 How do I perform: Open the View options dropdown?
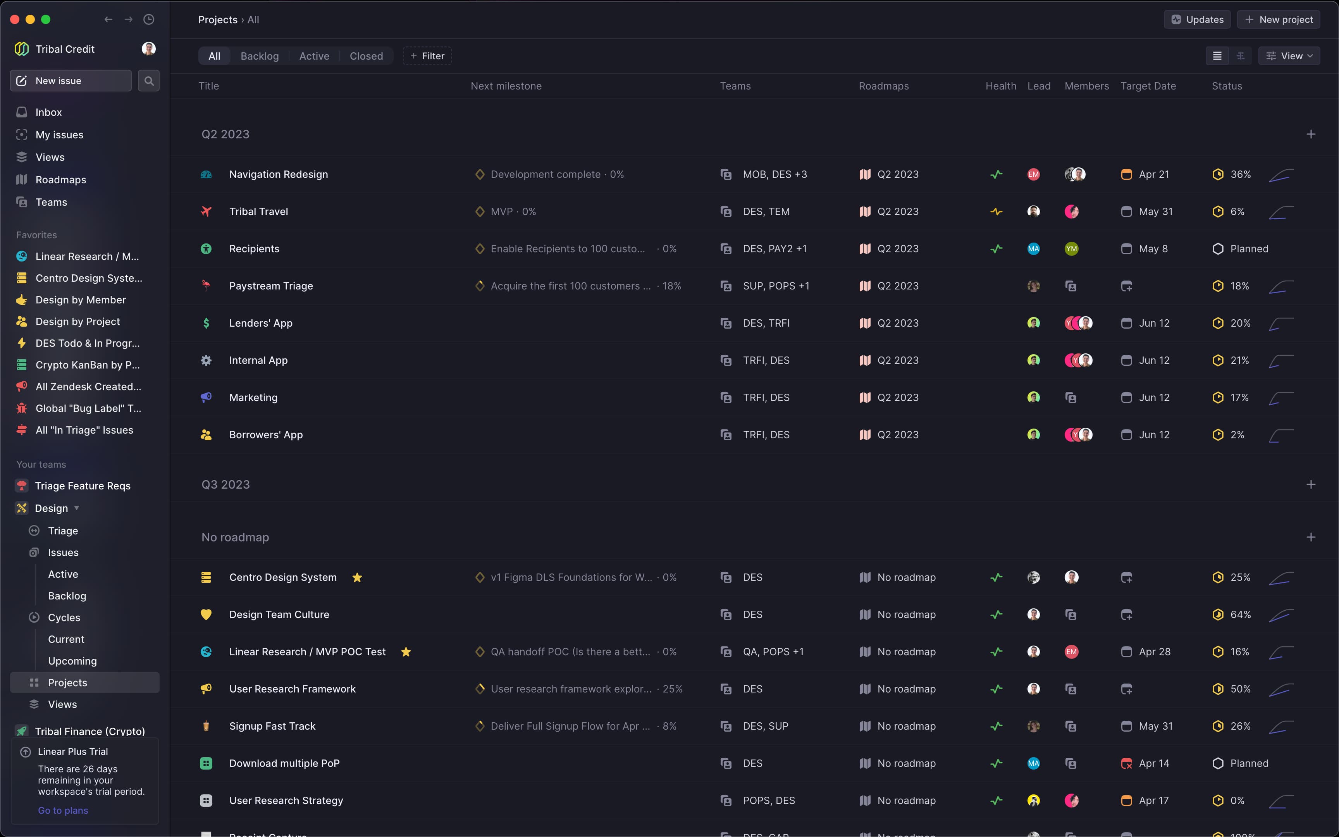pyautogui.click(x=1289, y=56)
